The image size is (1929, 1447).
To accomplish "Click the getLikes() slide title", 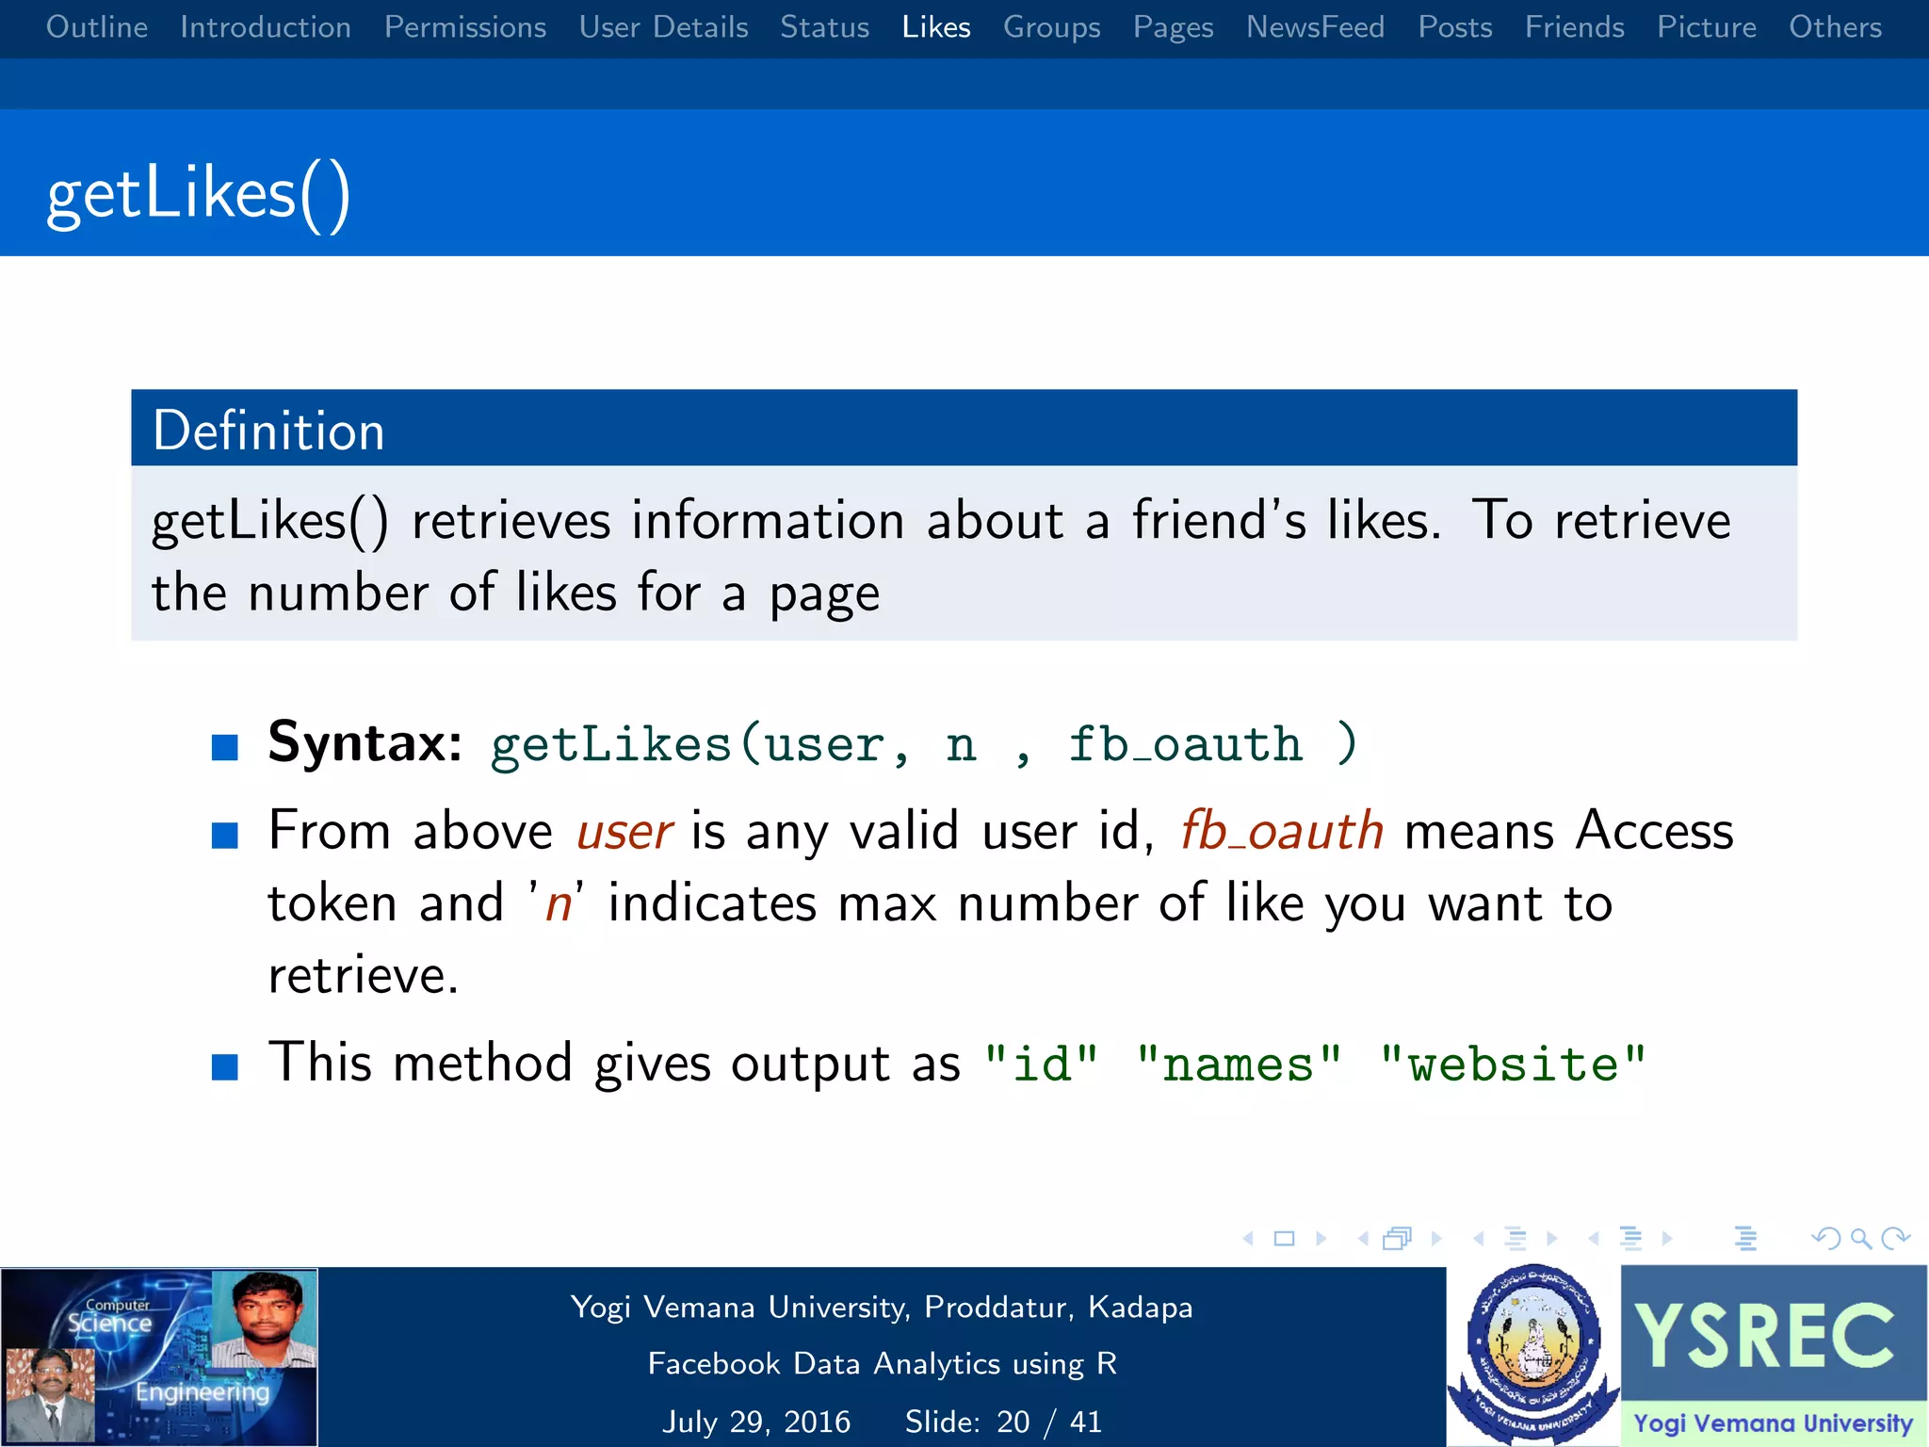I will click(x=199, y=195).
